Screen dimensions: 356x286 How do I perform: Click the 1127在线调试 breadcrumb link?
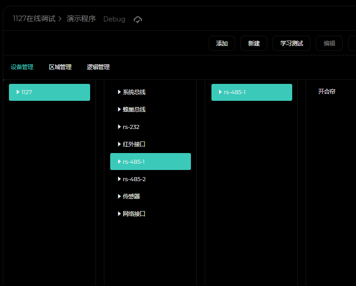point(34,19)
